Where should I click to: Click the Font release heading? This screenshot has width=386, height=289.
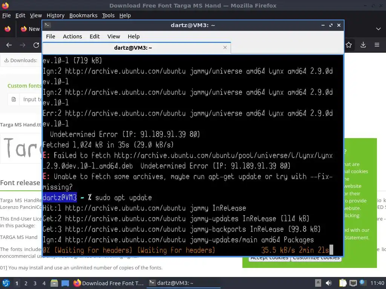(20, 183)
